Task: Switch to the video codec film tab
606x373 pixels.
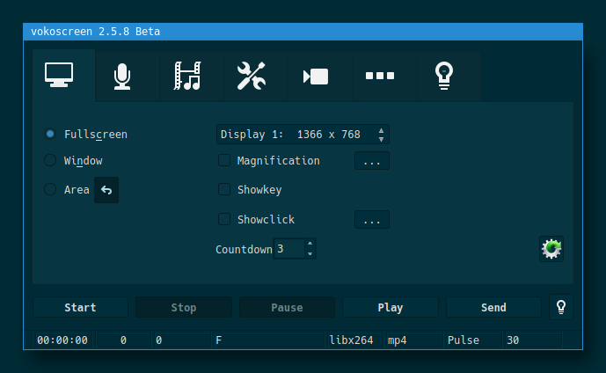Action: point(186,77)
